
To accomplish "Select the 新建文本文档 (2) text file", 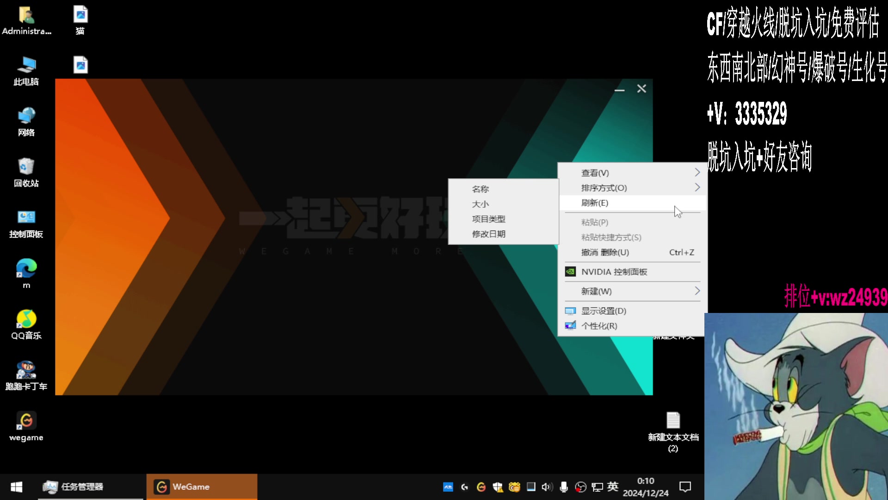I will 673,432.
